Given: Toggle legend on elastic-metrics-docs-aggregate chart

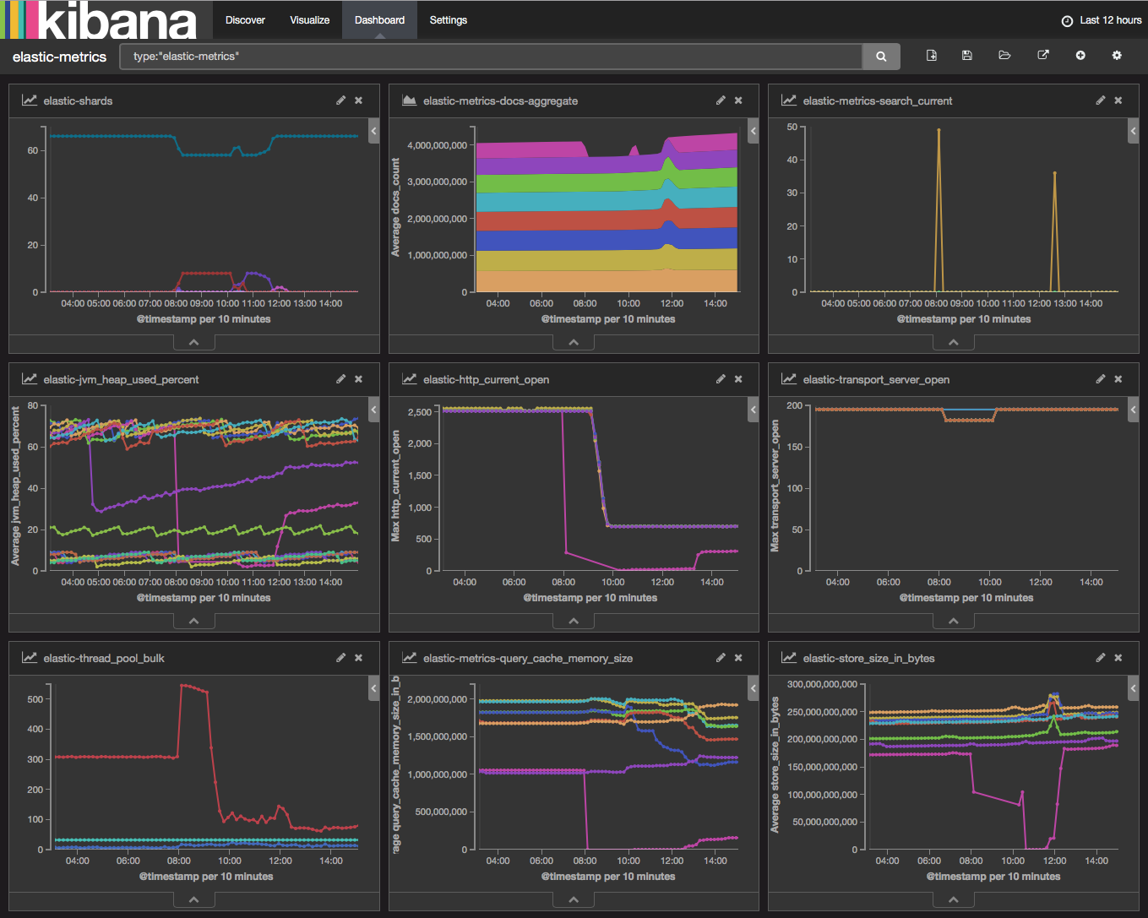Looking at the screenshot, I should pos(754,131).
